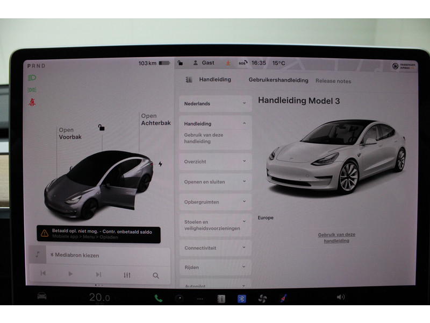The image size is (430, 323).
Task: Tap the 16:35 clock
Action: 259,63
